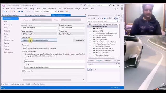Open the Startup object dropdown
This screenshot has width=166, height=93.
click(x=56, y=40)
